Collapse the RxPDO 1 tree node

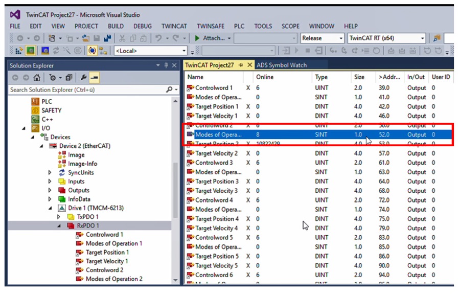(58, 226)
